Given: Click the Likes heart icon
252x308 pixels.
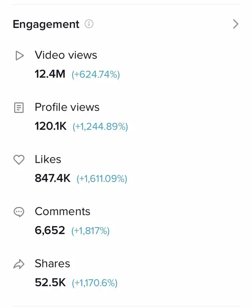Looking at the screenshot, I should [x=19, y=160].
